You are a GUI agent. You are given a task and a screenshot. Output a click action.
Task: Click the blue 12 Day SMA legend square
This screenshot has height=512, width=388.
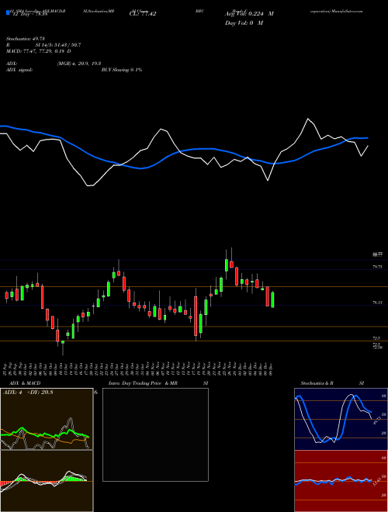pyautogui.click(x=8, y=13)
